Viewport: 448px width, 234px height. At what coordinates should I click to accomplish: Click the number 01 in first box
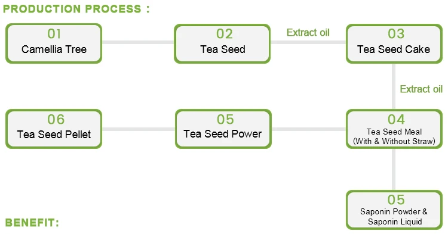(x=54, y=34)
